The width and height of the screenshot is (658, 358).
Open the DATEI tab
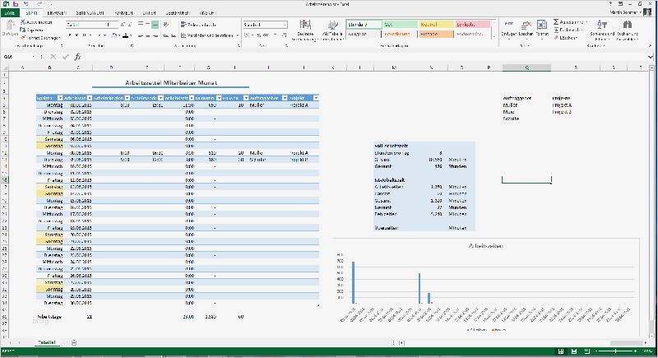9,13
